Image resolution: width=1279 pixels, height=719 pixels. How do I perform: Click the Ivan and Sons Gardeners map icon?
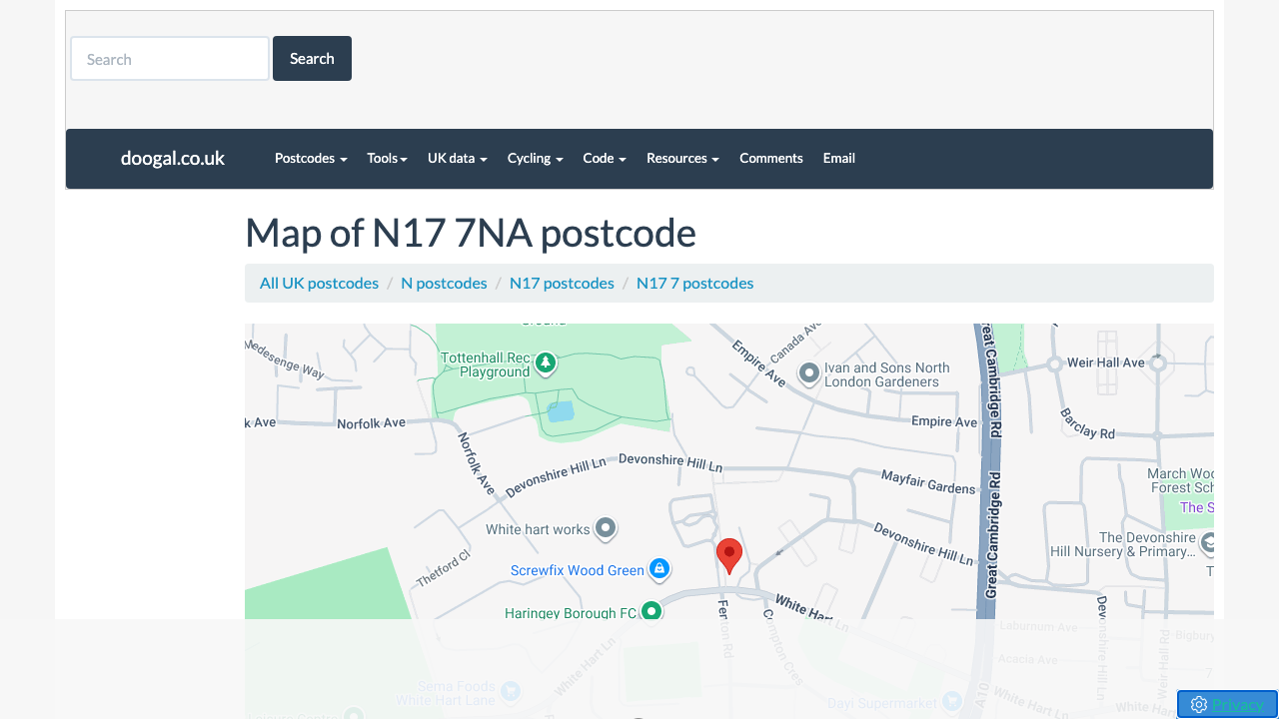pos(808,373)
